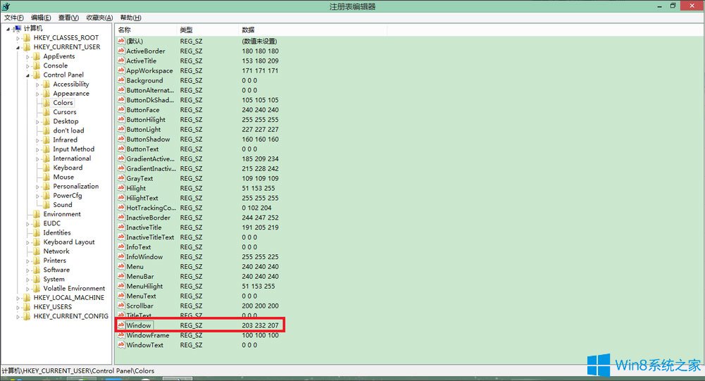Select the International key
The image size is (705, 381).
click(72, 158)
